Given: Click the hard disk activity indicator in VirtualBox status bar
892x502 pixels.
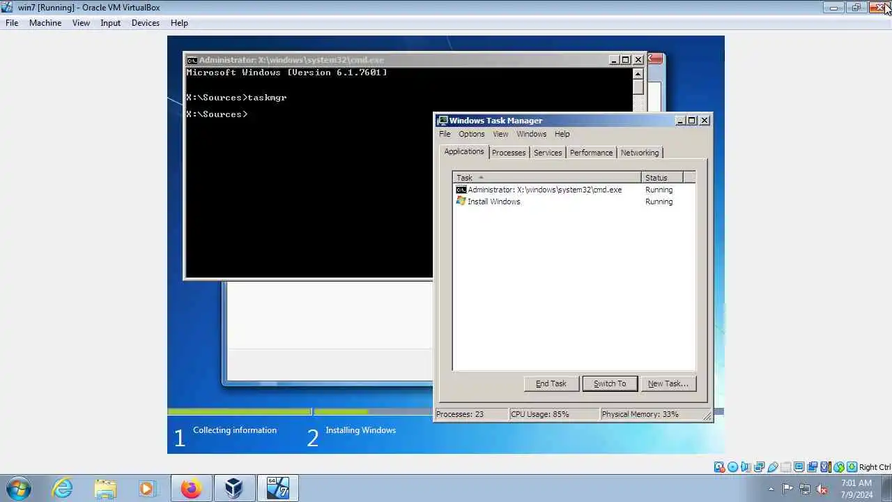Looking at the screenshot, I should (x=719, y=467).
